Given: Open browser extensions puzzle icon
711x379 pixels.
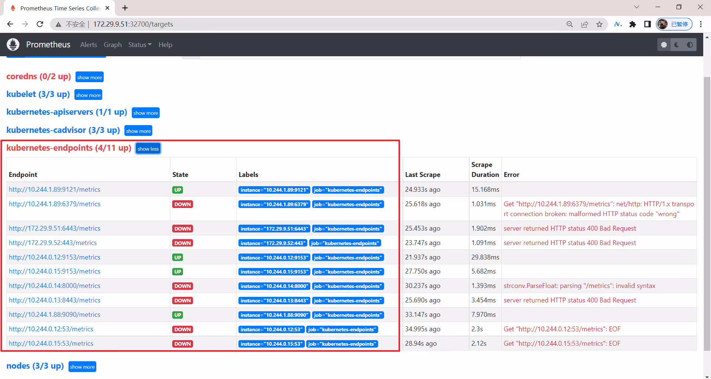Looking at the screenshot, I should click(632, 24).
